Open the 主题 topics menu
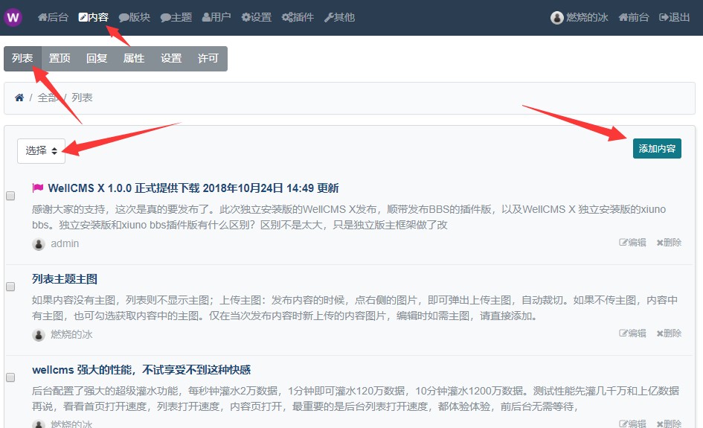Screen dimensions: 703x428 (x=176, y=18)
